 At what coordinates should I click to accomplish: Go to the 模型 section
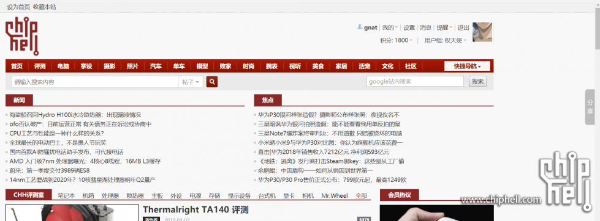tap(202, 66)
